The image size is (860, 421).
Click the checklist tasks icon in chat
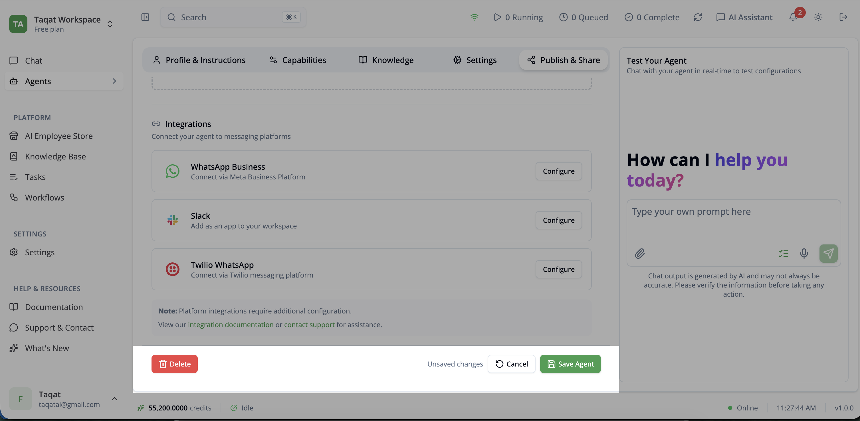point(783,254)
